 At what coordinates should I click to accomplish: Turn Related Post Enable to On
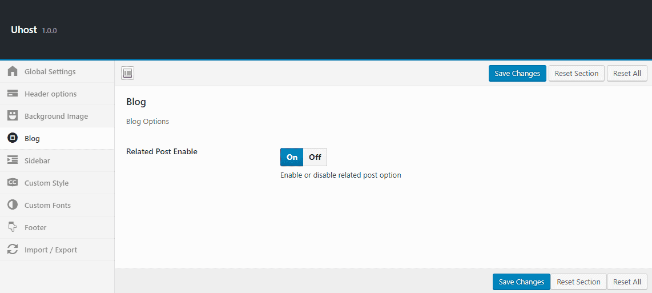[292, 157]
